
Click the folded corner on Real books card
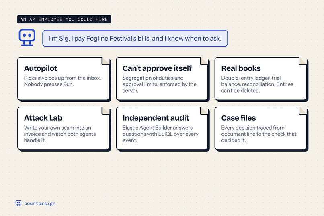click(x=303, y=61)
